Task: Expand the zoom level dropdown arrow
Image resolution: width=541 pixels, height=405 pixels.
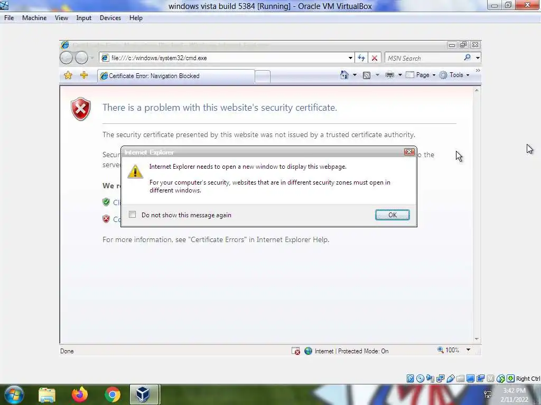Action: click(x=468, y=350)
